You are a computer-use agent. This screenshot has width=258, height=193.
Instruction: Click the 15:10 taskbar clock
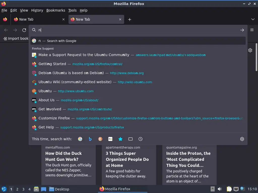pos(252,189)
